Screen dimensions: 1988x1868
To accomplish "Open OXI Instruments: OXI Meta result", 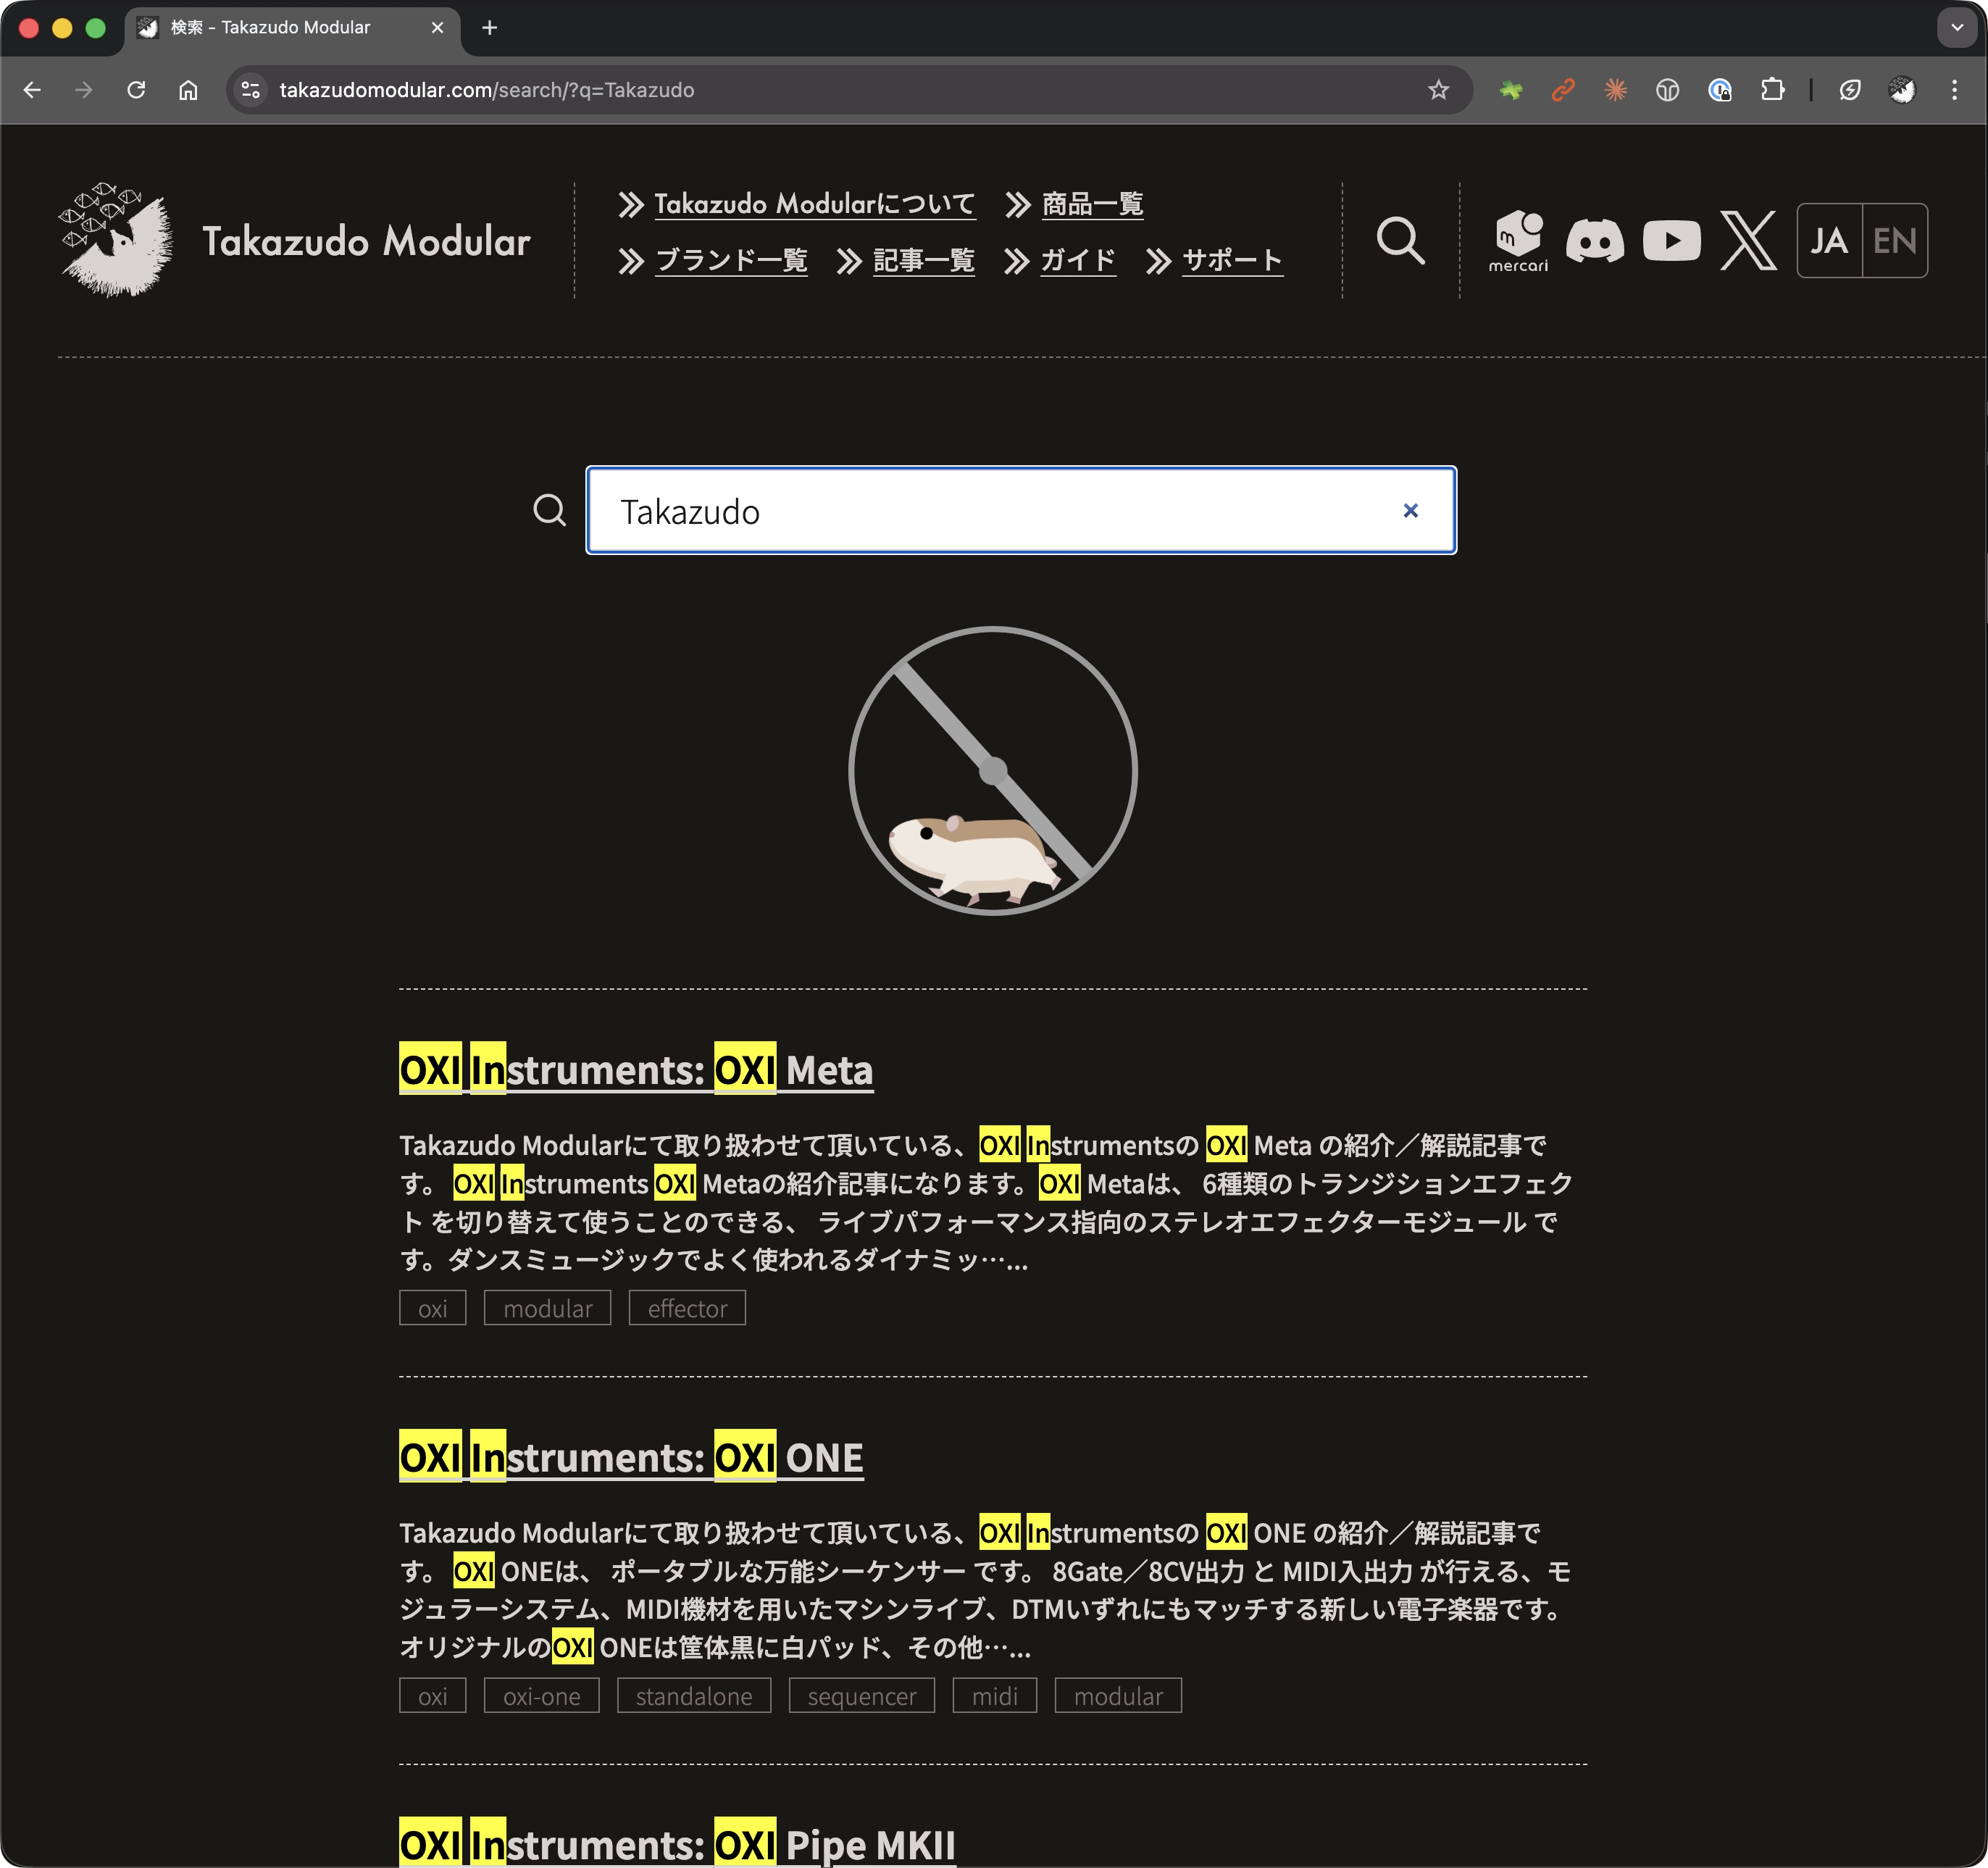I will point(636,1070).
